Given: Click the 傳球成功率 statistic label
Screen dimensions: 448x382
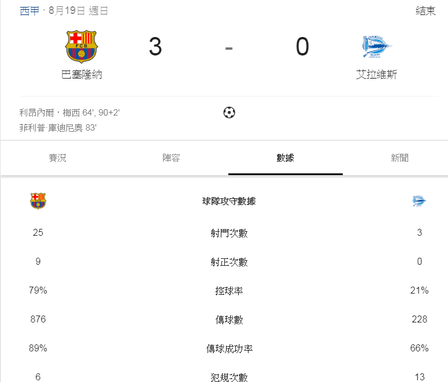Looking at the screenshot, I should 229,348.
